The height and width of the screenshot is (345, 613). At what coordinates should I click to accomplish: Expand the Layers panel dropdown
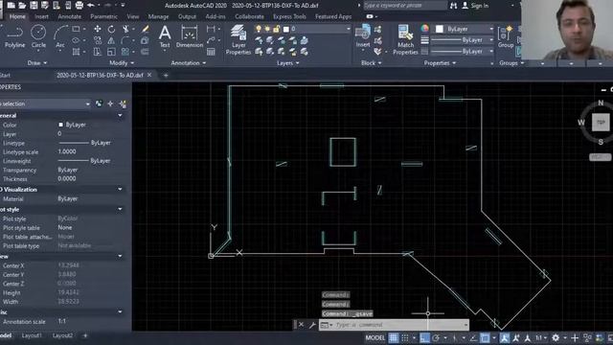[x=288, y=63]
